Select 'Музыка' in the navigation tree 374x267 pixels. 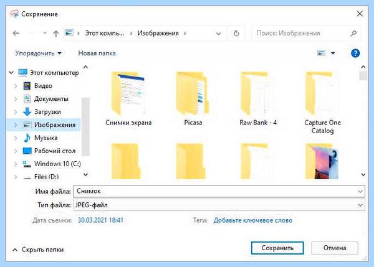click(x=46, y=138)
